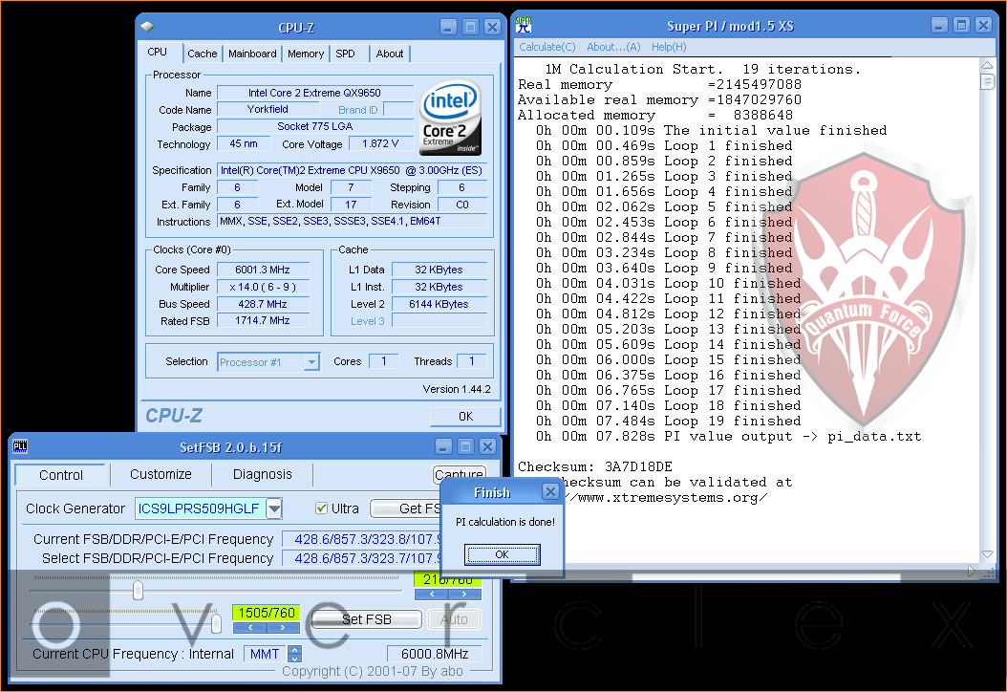1007x692 pixels.
Task: Toggle the Ultra checkbox in SetFSB
Action: [322, 508]
